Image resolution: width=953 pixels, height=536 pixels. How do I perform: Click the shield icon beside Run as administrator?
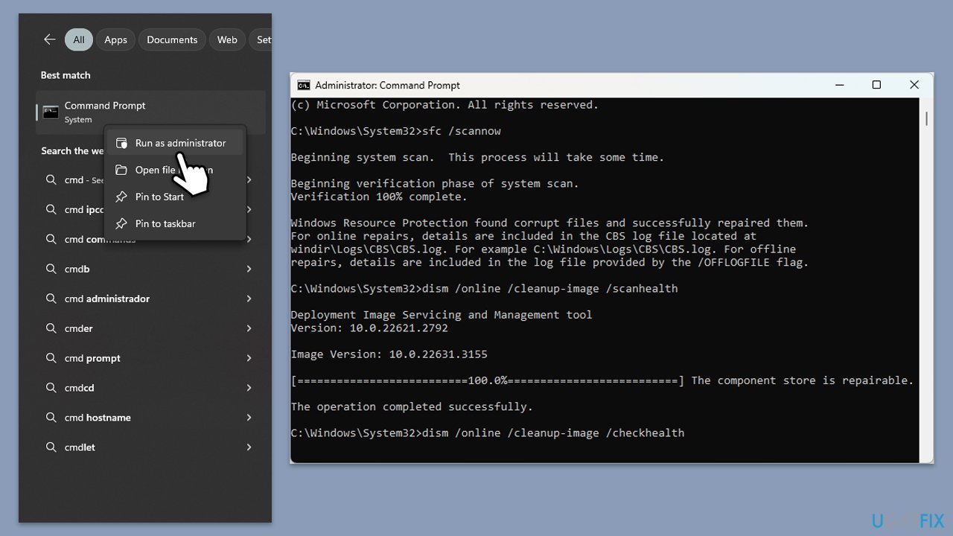click(x=121, y=143)
